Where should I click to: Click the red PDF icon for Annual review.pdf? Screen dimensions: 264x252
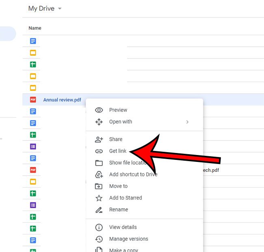pyautogui.click(x=33, y=100)
